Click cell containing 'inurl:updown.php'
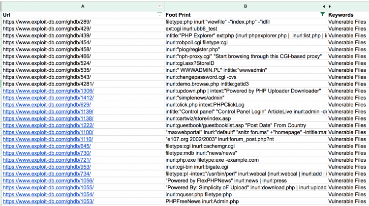369x206 pixels. coord(246,91)
